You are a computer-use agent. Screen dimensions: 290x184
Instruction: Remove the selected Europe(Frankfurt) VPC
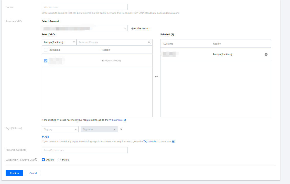pos(266,54)
